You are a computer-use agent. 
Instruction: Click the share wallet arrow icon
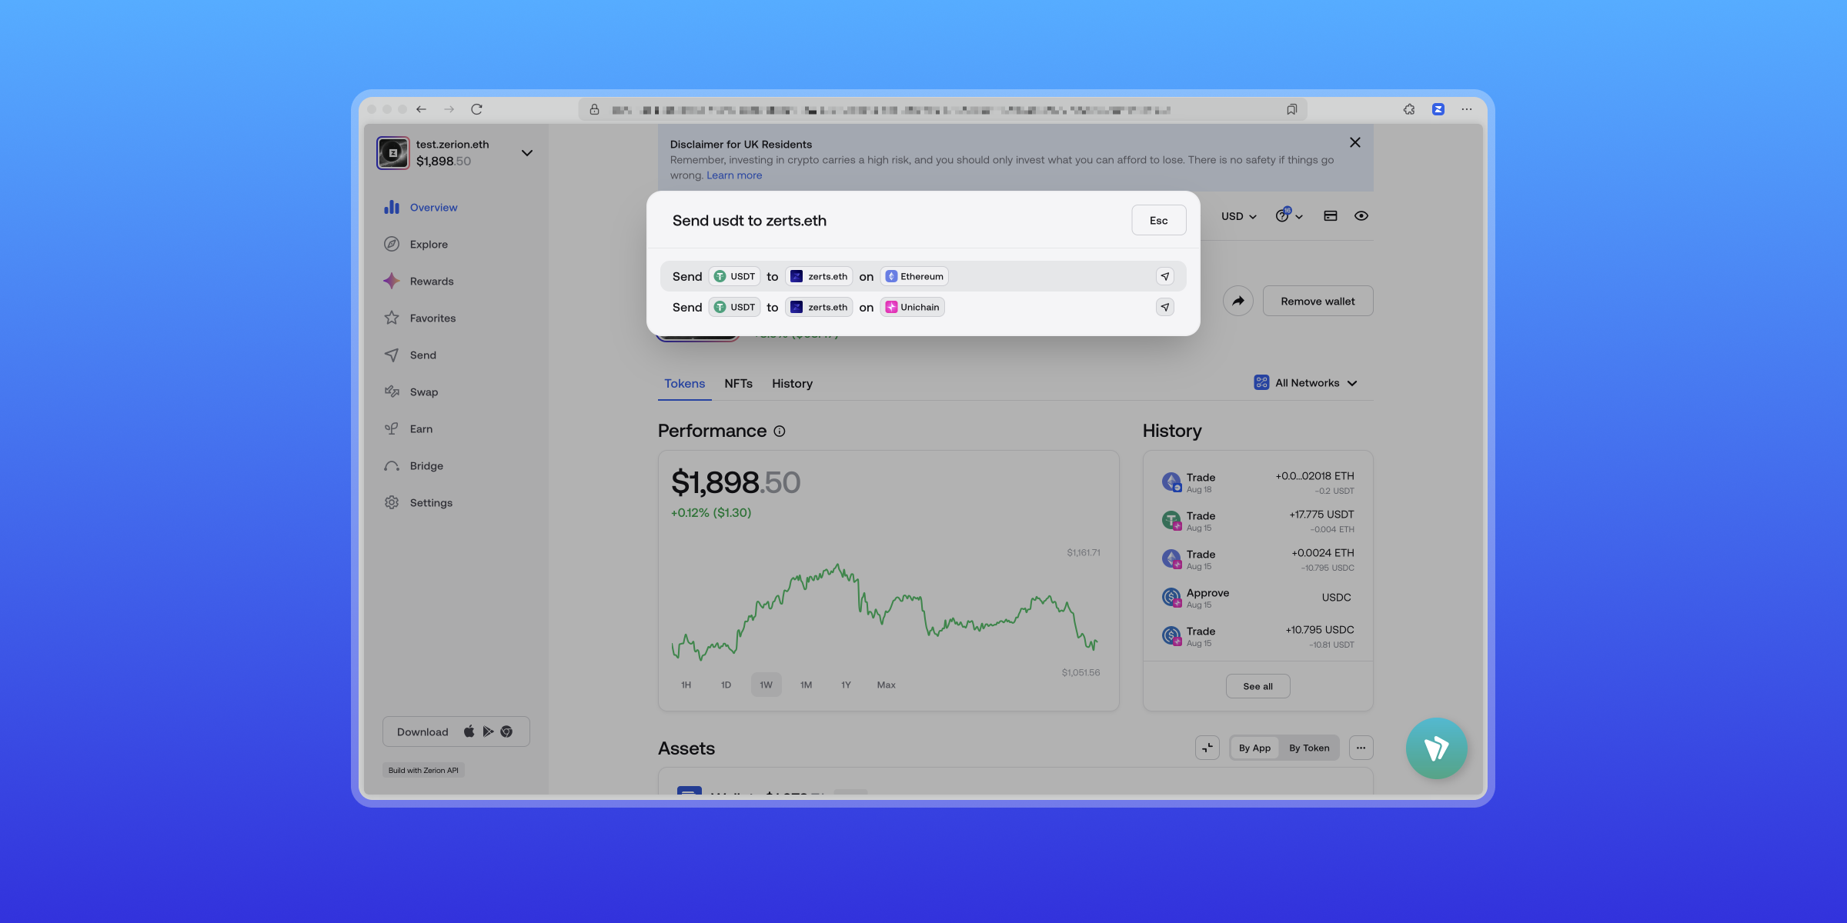point(1237,302)
